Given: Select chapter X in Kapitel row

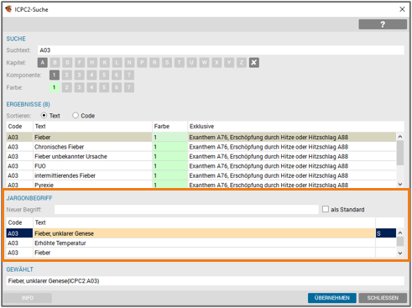Looking at the screenshot, I should coord(216,62).
